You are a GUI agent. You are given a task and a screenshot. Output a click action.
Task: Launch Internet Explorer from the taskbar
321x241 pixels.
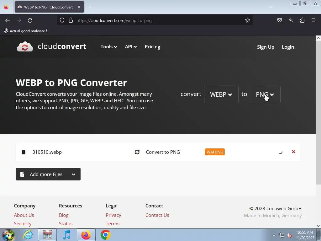[28, 235]
